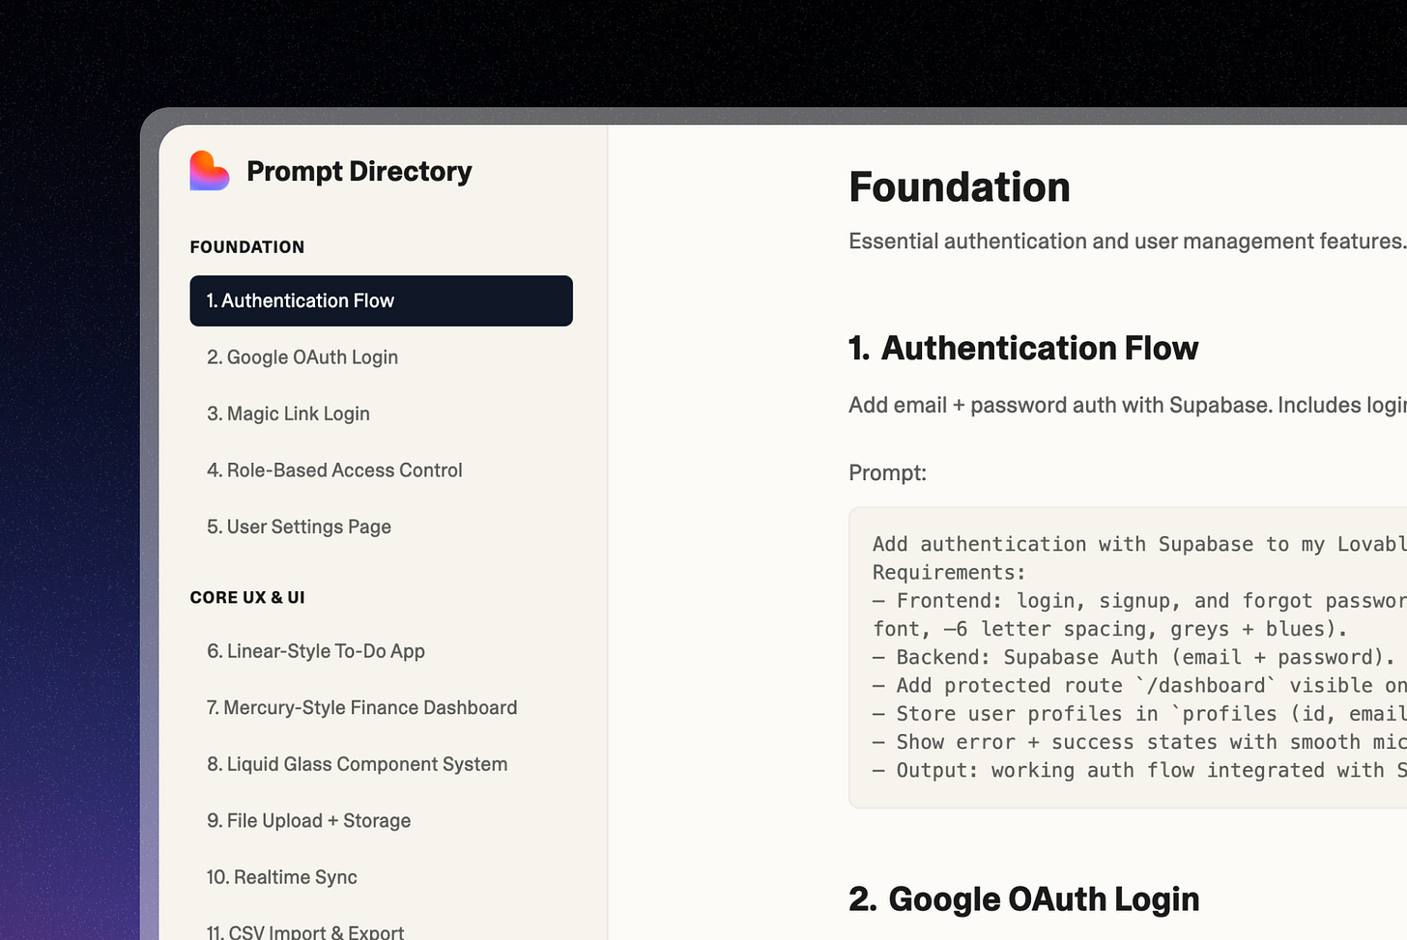This screenshot has height=940, width=1407.
Task: Open 2. Google OAuth Login sidebar item
Action: [x=302, y=357]
